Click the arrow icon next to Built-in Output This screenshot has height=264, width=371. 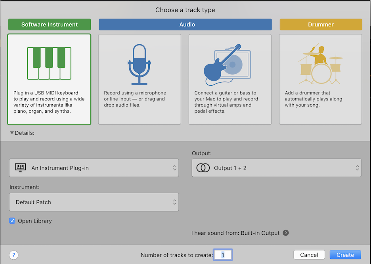(x=286, y=233)
